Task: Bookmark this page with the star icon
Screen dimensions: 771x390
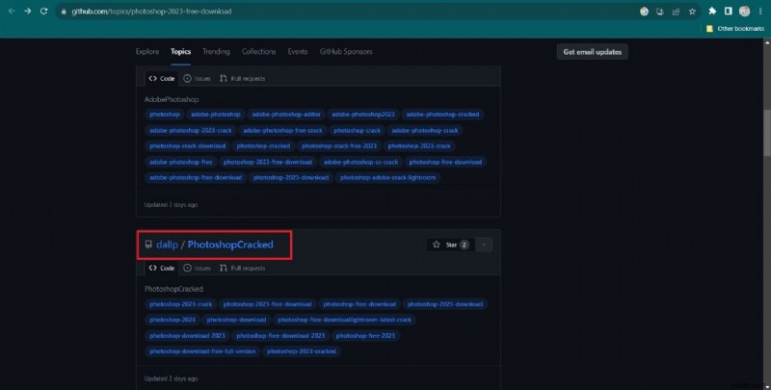Action: pos(692,12)
